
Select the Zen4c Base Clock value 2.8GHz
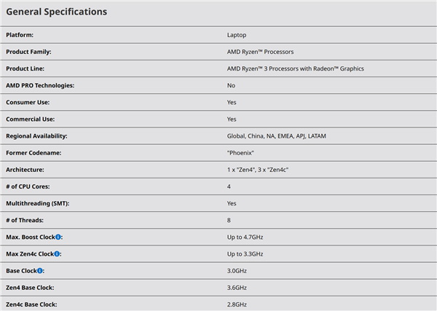[x=237, y=304]
